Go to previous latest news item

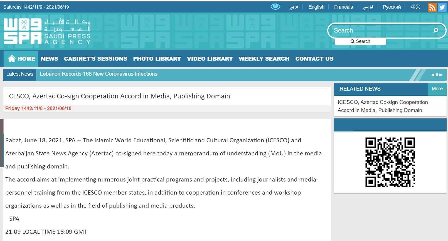click(x=433, y=75)
